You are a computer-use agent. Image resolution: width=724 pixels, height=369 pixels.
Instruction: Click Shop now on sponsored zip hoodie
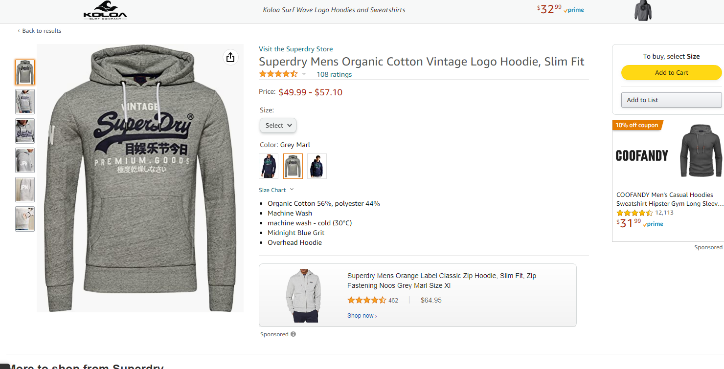pyautogui.click(x=362, y=316)
